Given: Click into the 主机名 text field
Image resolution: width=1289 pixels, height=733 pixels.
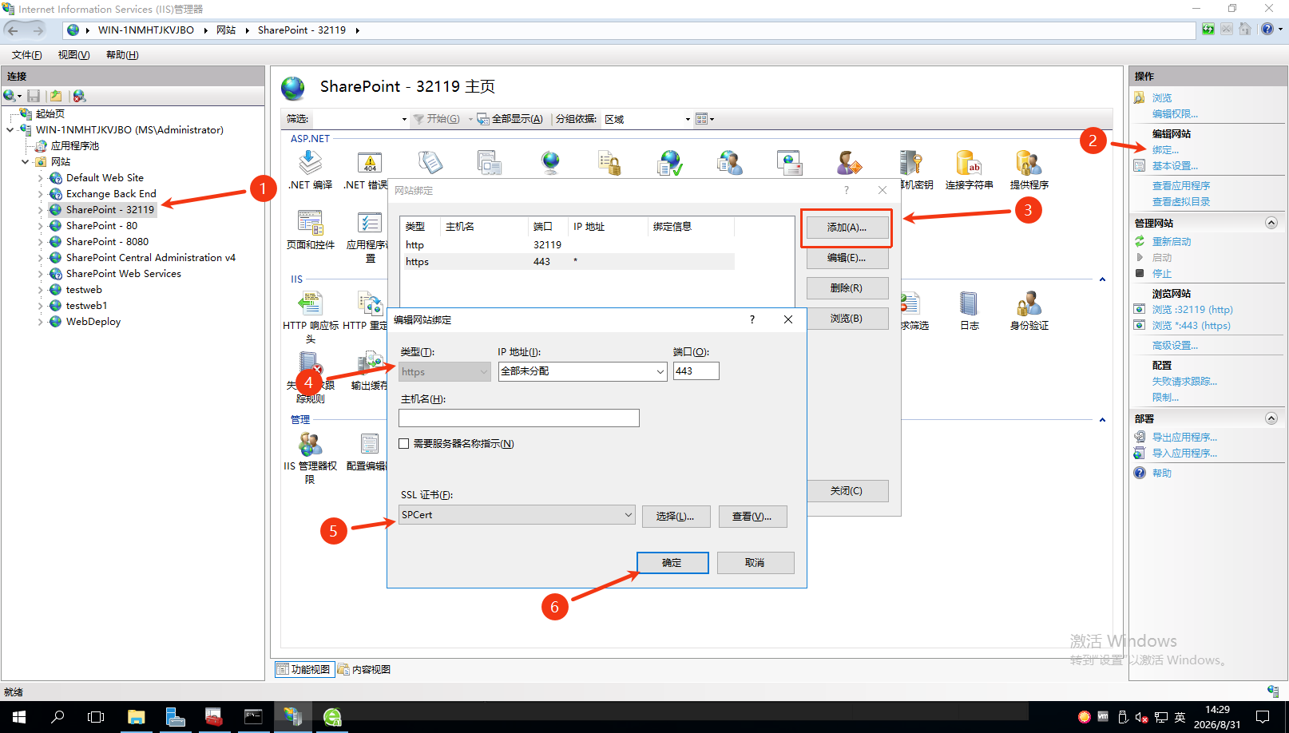Looking at the screenshot, I should (519, 418).
